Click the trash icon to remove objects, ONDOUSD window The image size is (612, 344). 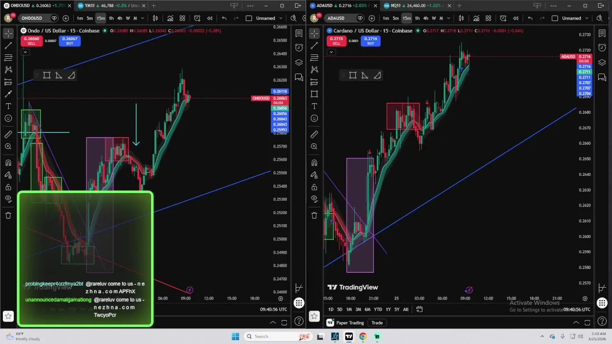[8, 215]
